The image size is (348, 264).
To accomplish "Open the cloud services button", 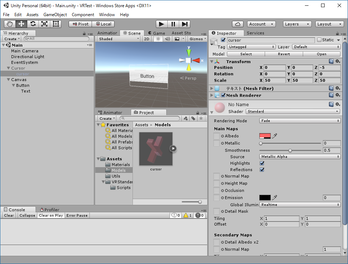I will tap(238, 24).
